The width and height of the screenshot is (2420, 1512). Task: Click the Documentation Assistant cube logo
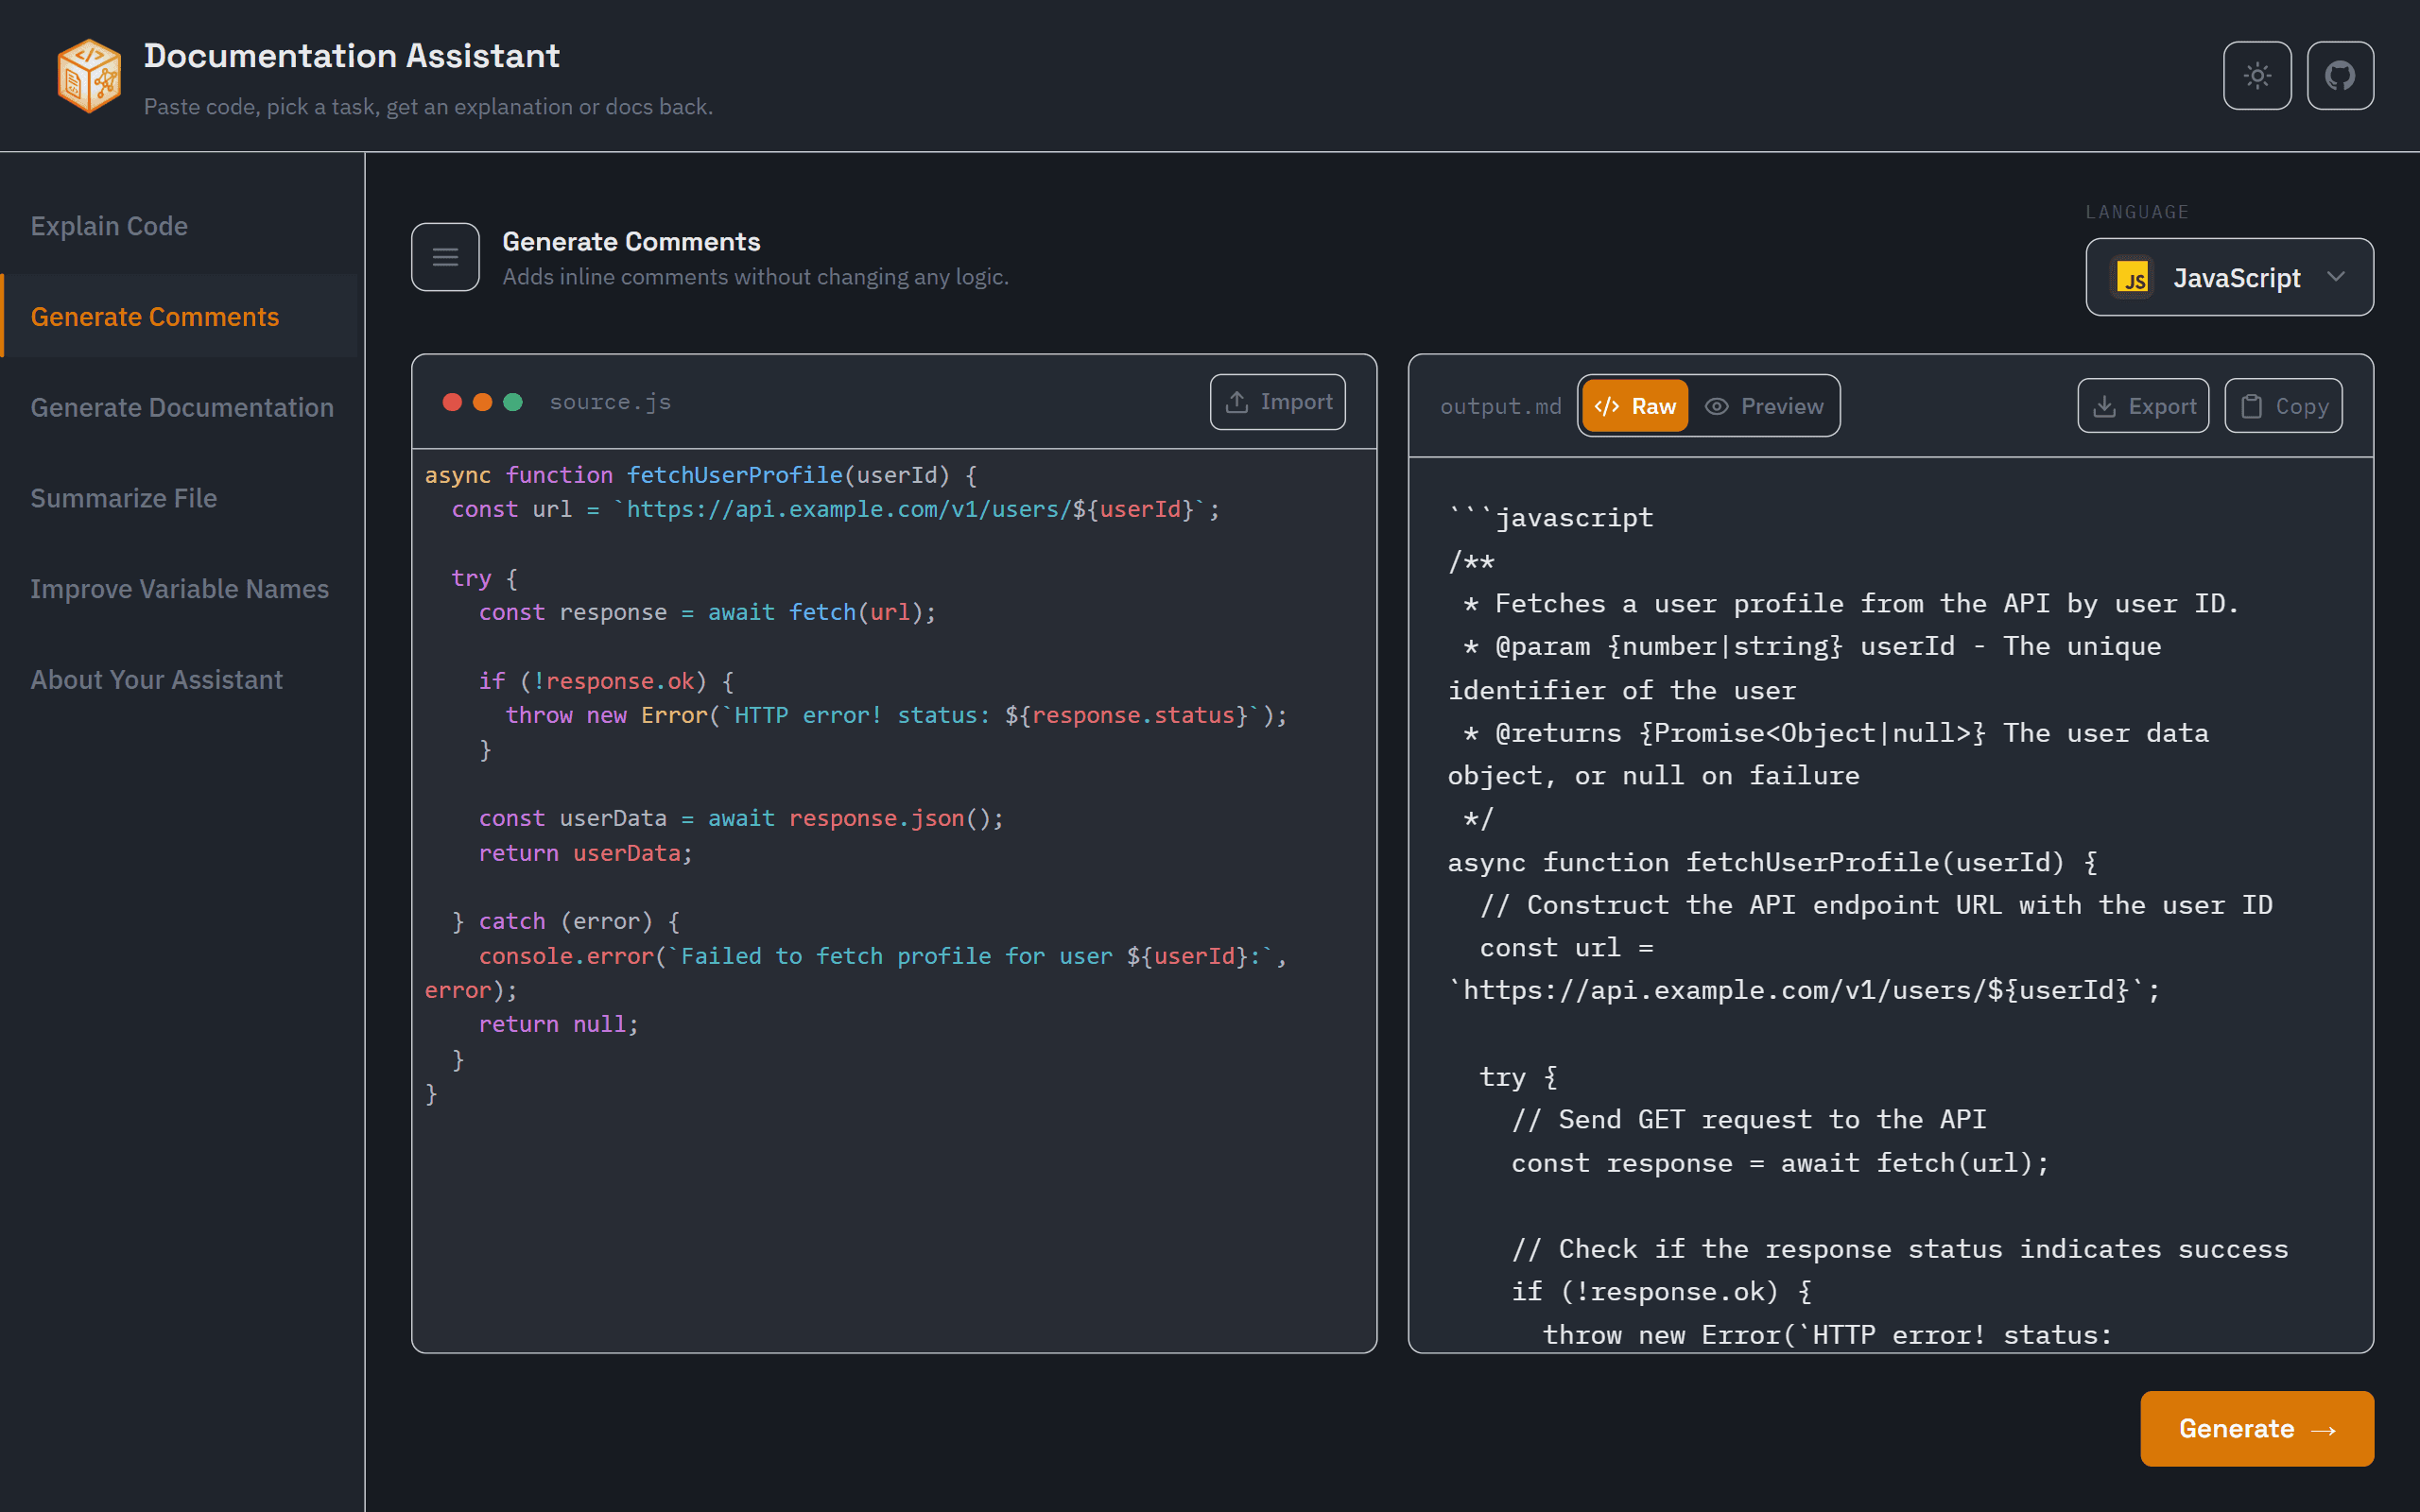(89, 75)
